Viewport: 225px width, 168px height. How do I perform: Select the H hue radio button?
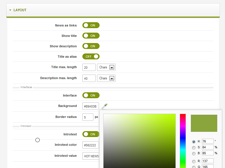[x=193, y=142]
